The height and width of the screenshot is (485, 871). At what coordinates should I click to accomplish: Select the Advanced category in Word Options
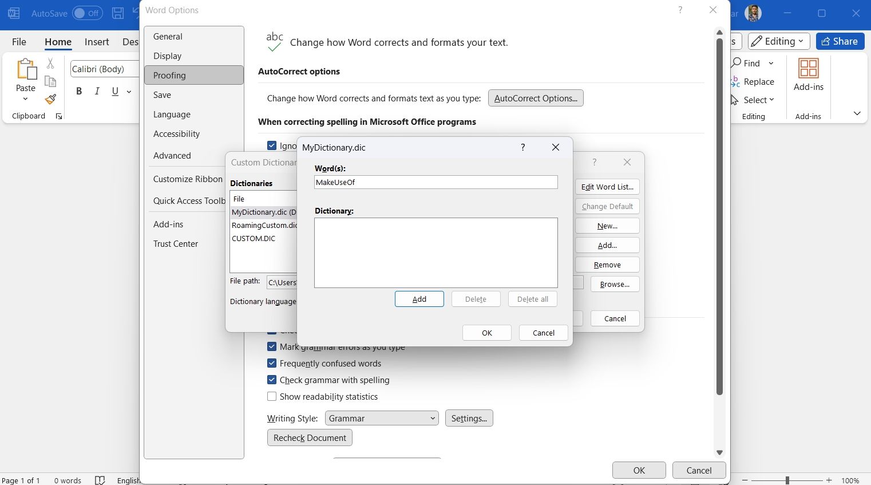pos(172,156)
